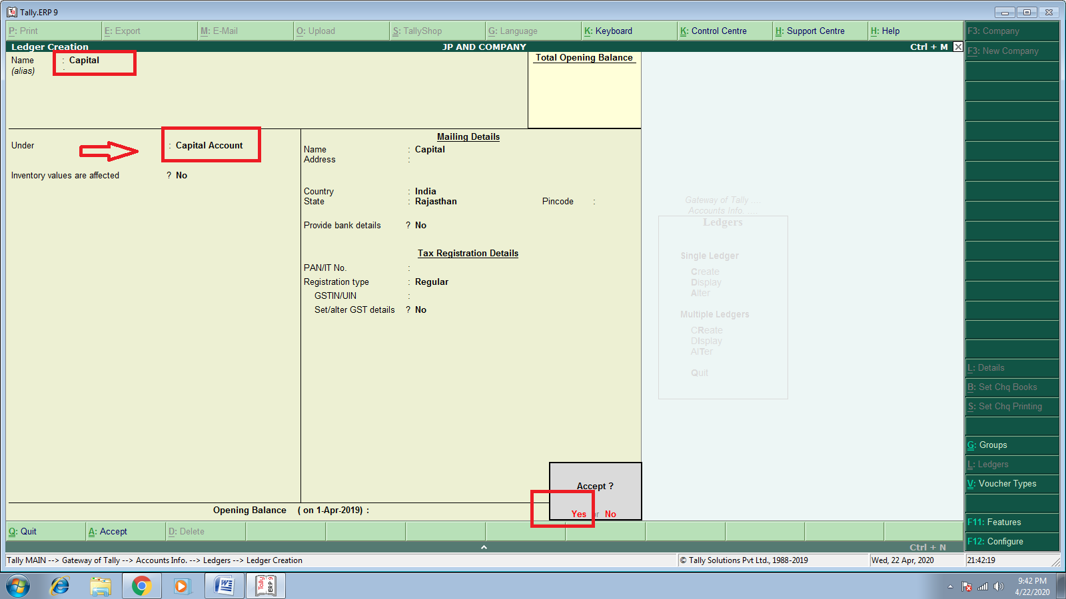Click B: Set Chq Books button
This screenshot has height=599, width=1066.
pyautogui.click(x=1012, y=387)
